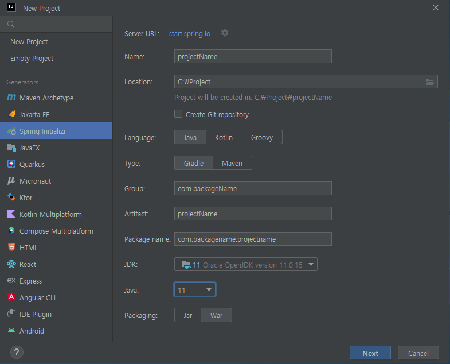The width and height of the screenshot is (450, 364).
Task: Click the Package name field
Action: (x=253, y=239)
